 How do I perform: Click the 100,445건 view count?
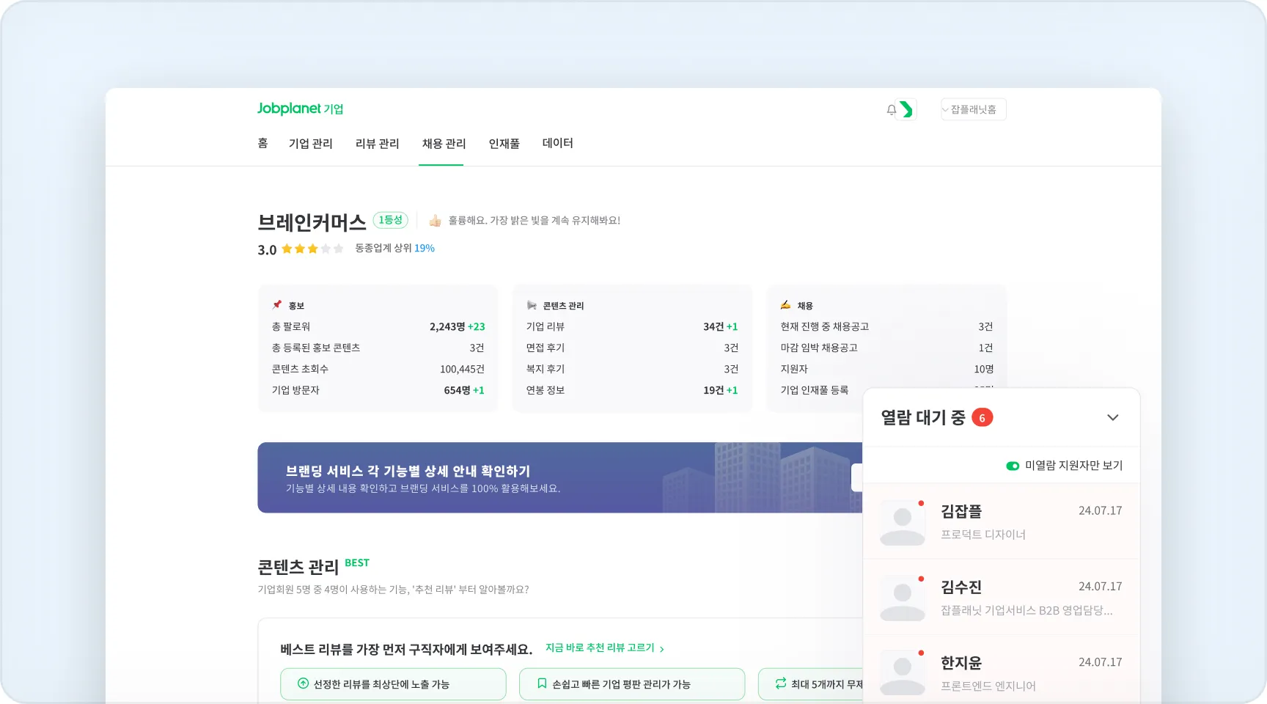click(x=462, y=370)
